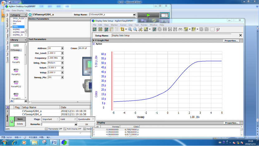Toggle the Important flag
Screen dimensions: 259x146
pos(50,119)
